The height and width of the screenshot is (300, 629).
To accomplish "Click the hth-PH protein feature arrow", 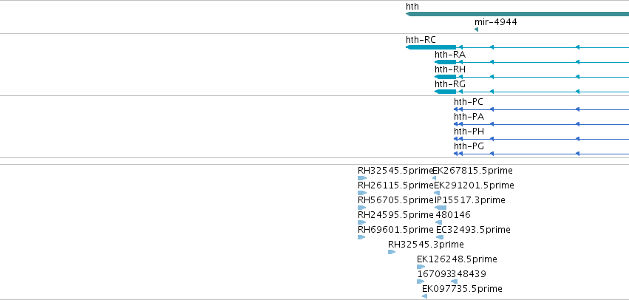I will tap(458, 139).
